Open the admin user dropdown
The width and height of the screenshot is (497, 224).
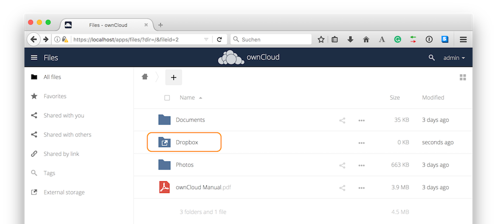(454, 58)
